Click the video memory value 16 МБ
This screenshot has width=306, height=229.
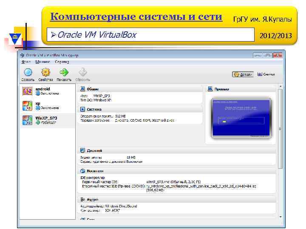pyautogui.click(x=131, y=157)
